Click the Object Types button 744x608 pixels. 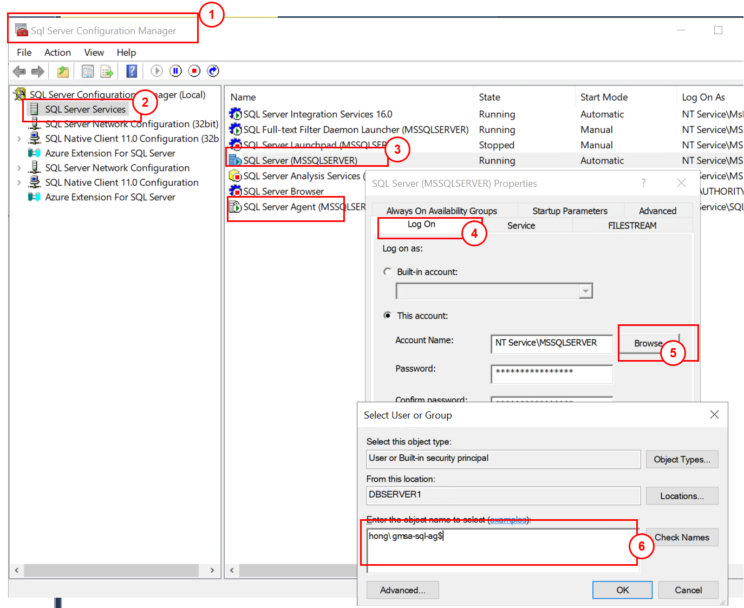(682, 459)
